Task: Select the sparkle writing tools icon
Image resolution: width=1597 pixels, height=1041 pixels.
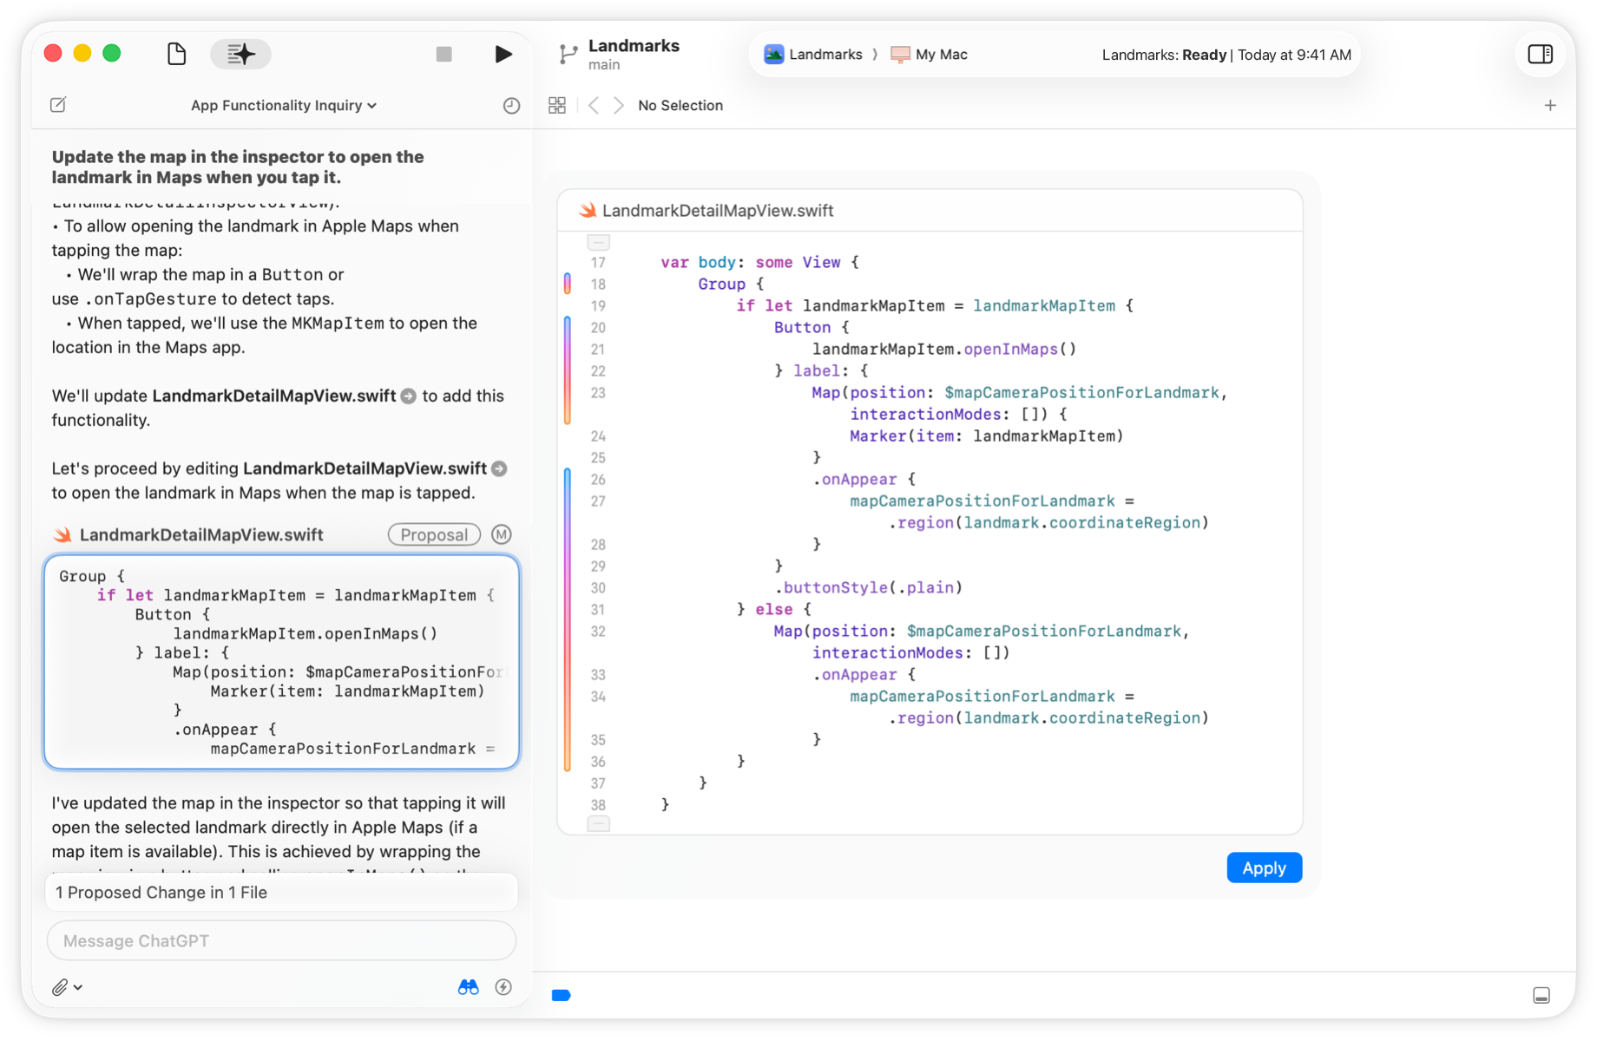Action: pyautogui.click(x=240, y=53)
